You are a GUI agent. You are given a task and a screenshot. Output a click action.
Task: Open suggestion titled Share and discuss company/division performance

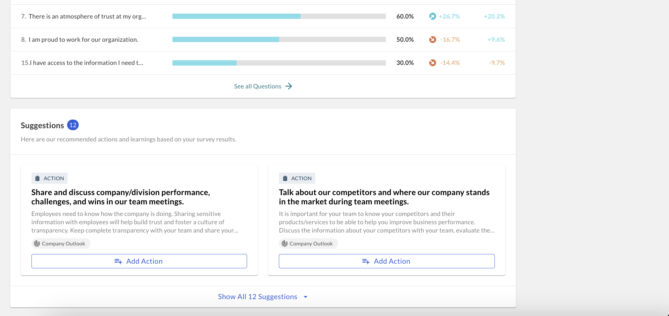click(121, 197)
